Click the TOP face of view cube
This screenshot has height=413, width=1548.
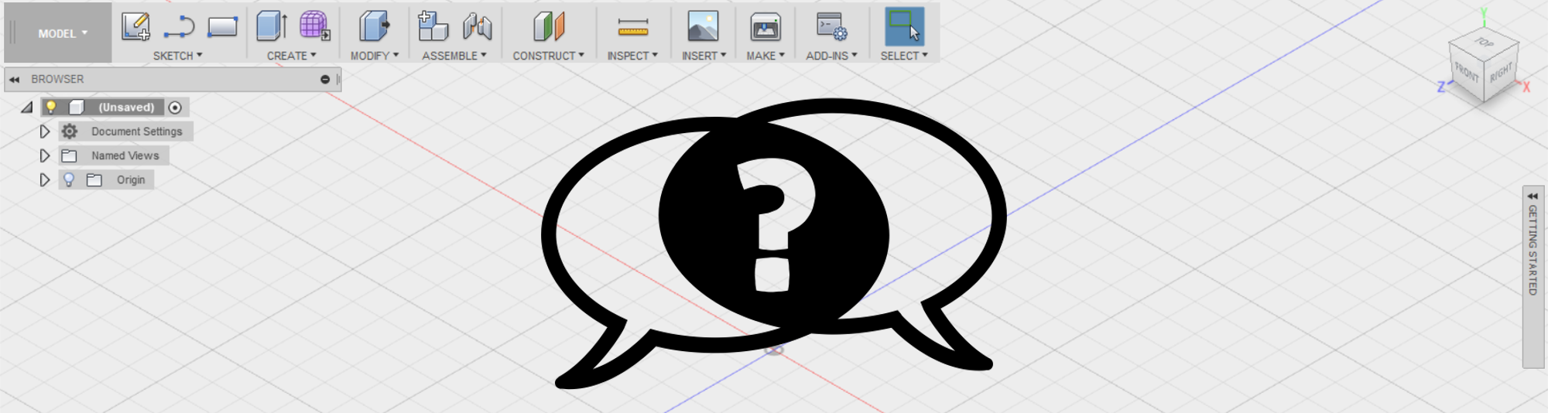click(x=1484, y=42)
